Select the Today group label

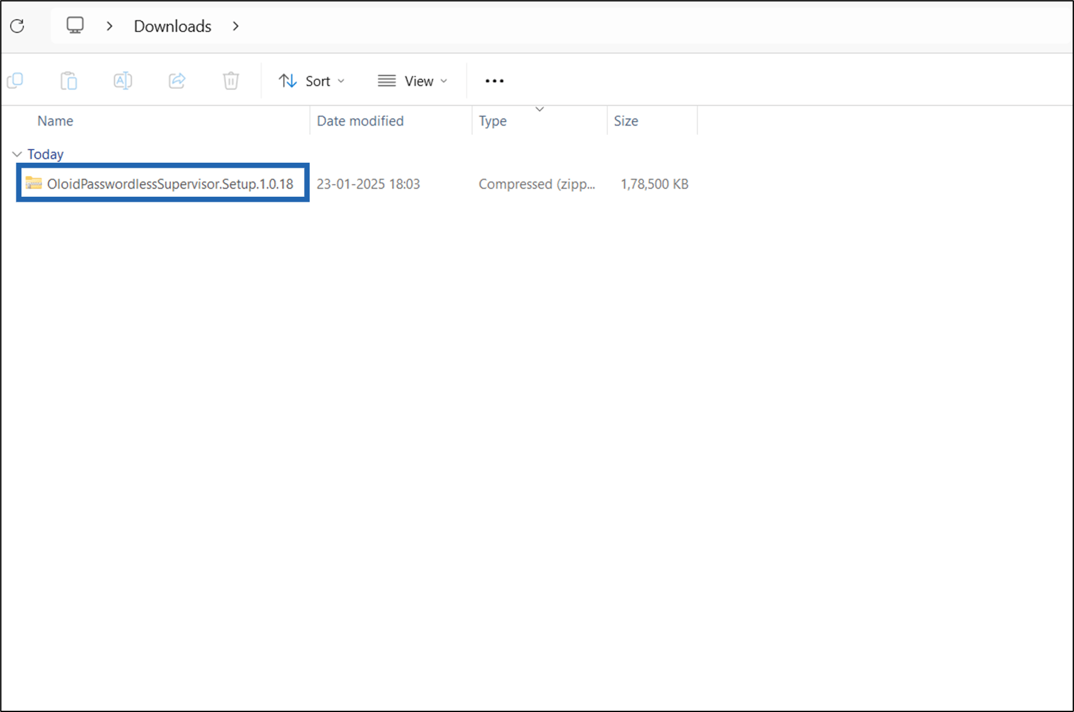tap(45, 154)
